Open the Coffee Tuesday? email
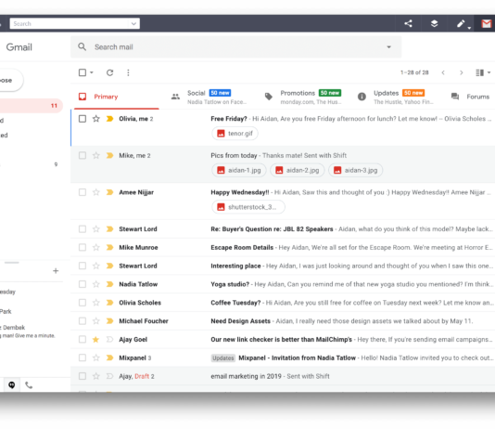The height and width of the screenshot is (429, 495). pyautogui.click(x=283, y=303)
